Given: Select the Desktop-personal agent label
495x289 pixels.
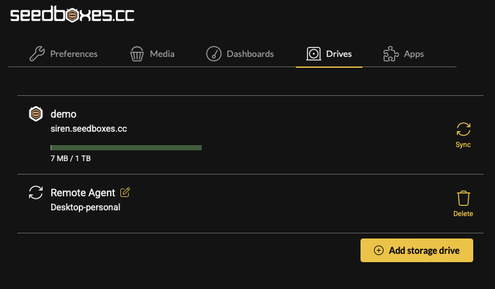Looking at the screenshot, I should tap(85, 207).
